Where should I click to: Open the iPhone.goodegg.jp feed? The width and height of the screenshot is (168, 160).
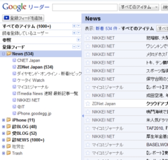tap(34, 113)
